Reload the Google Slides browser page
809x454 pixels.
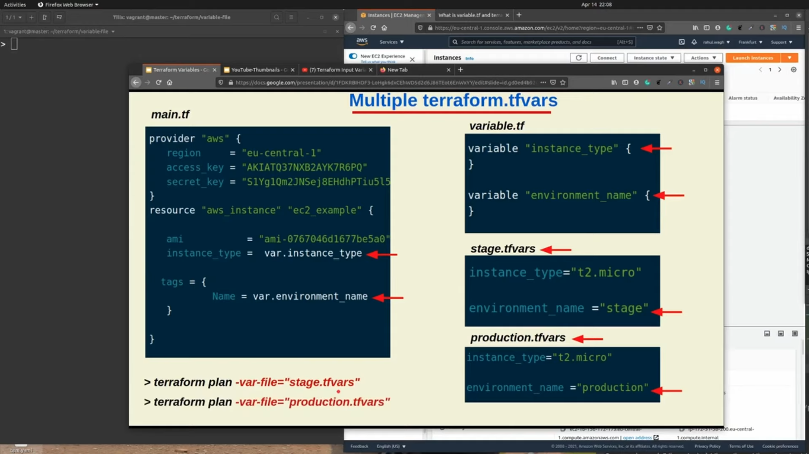point(159,83)
